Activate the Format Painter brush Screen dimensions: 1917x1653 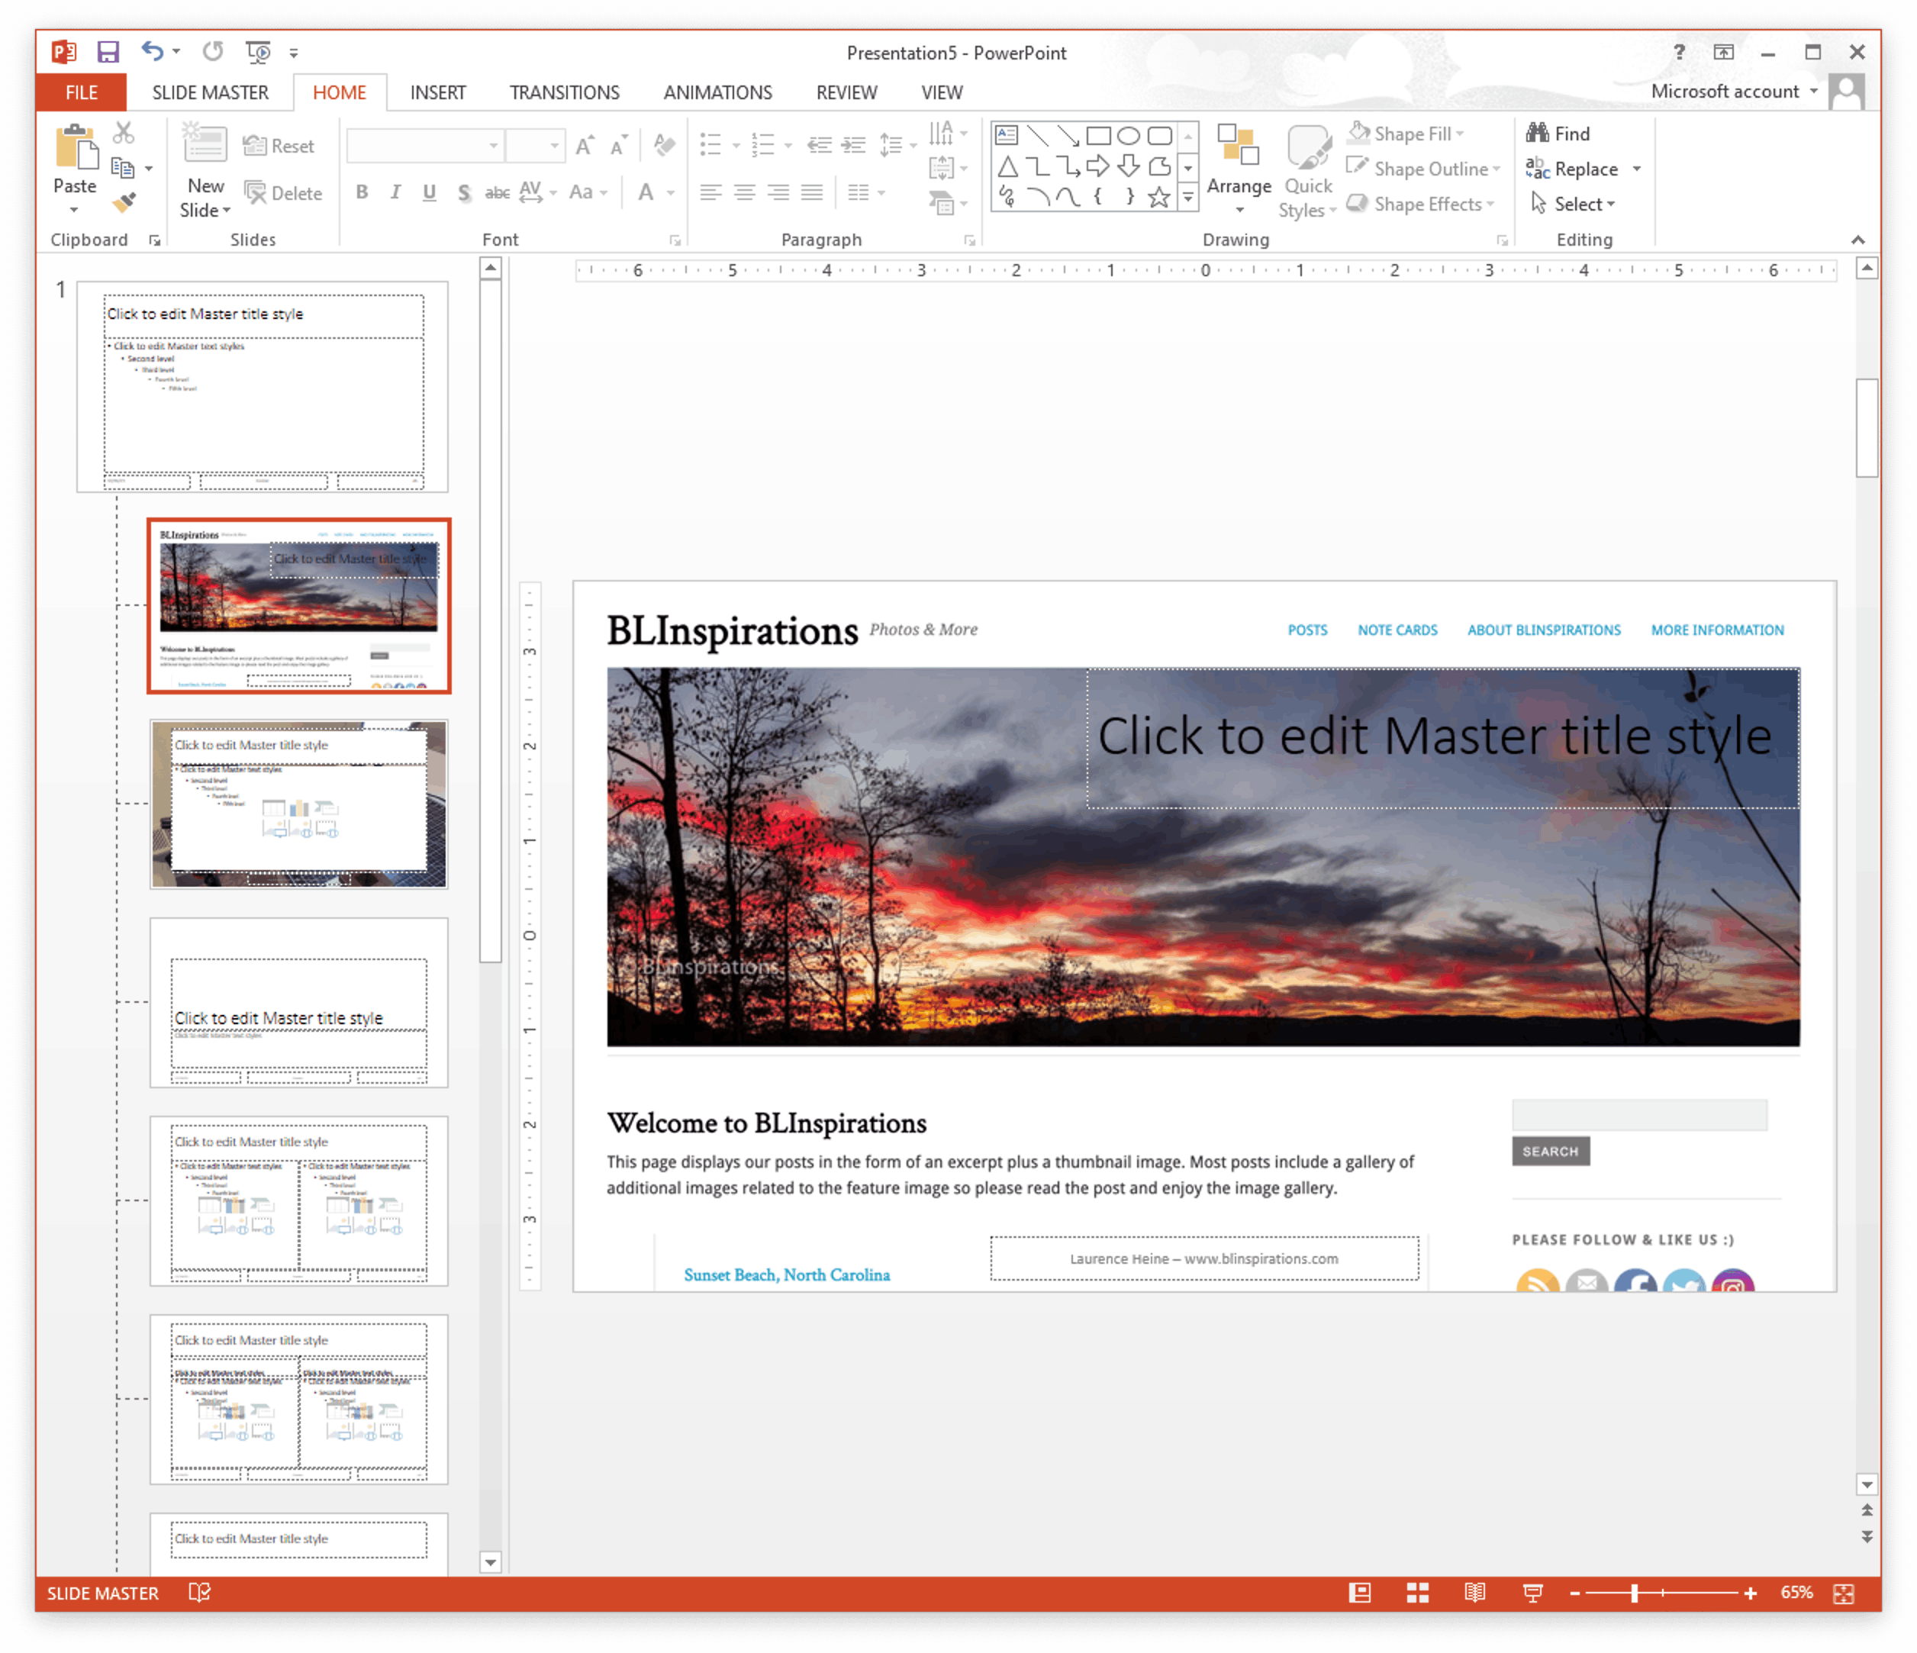point(124,201)
